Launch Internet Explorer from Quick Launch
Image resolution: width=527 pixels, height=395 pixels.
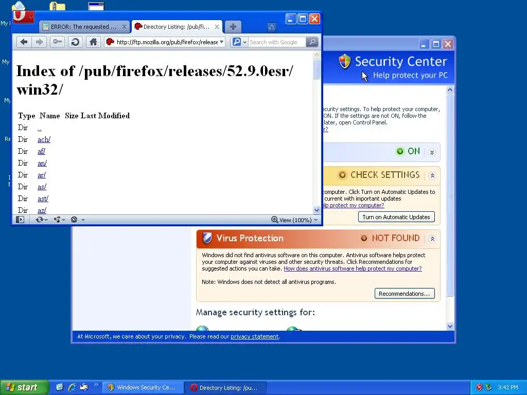click(72, 387)
